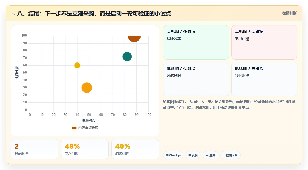Click the teal bubble on the chart
The width and height of the screenshot is (308, 170).
pos(127,57)
